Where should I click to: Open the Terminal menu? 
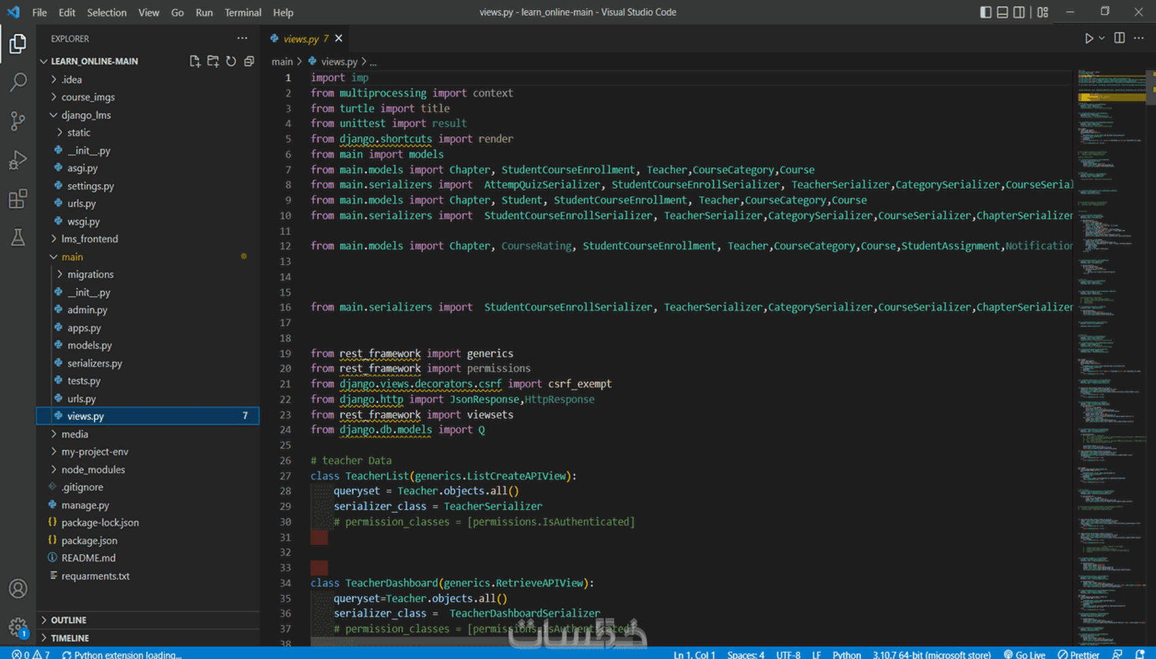coord(243,12)
